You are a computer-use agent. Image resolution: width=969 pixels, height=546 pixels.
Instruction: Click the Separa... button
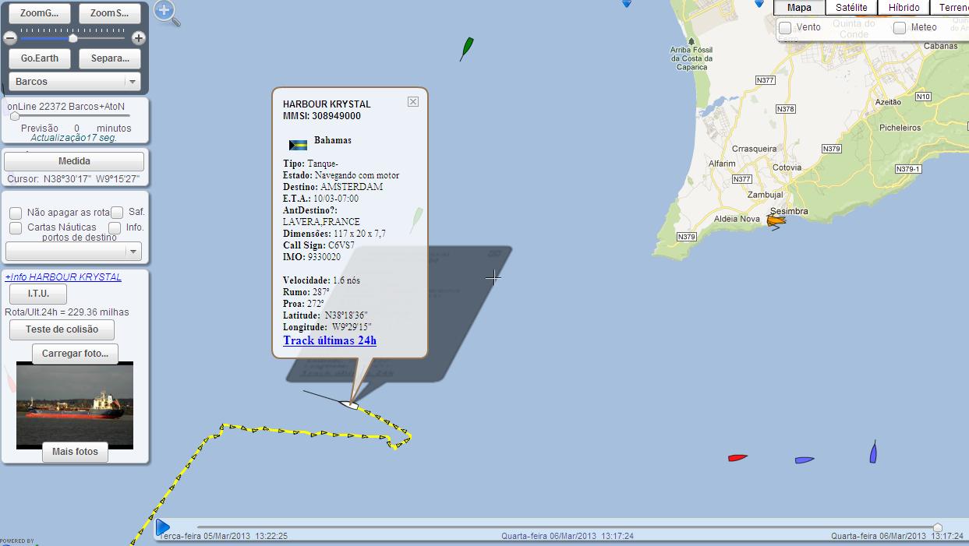[x=110, y=58]
